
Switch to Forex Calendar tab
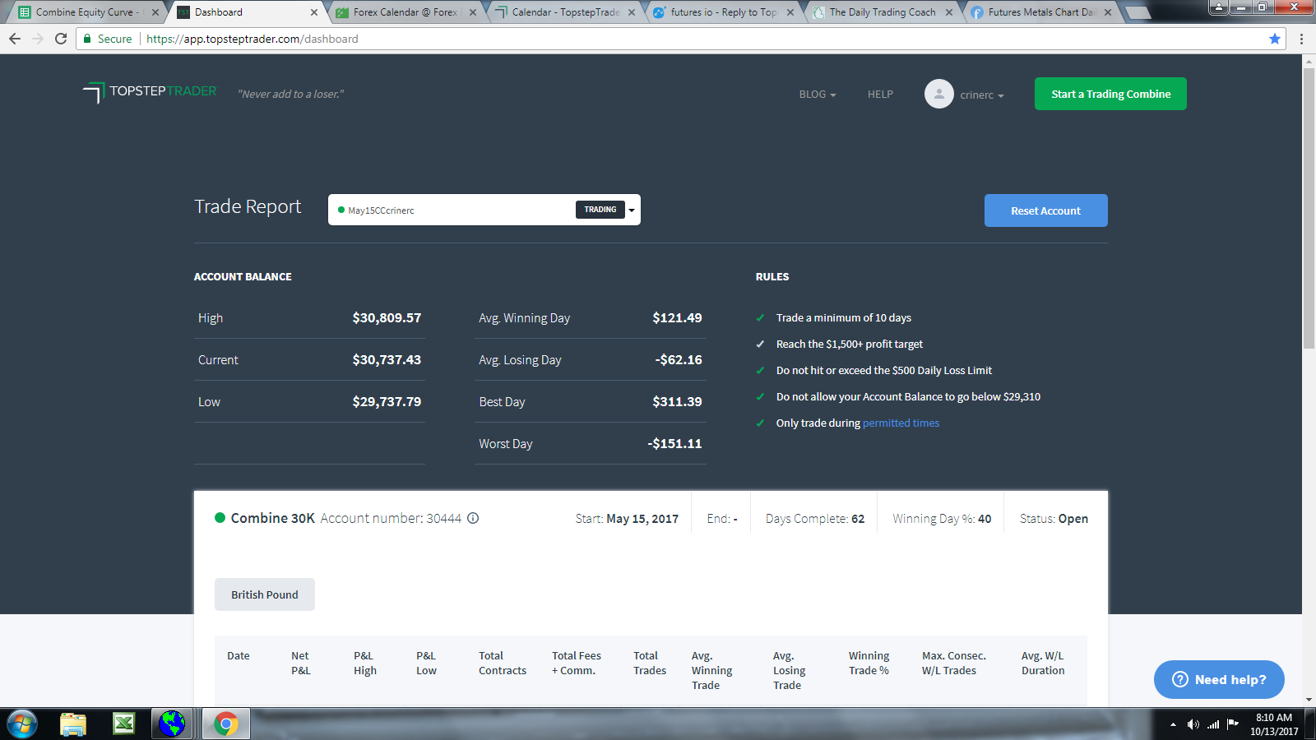point(405,12)
